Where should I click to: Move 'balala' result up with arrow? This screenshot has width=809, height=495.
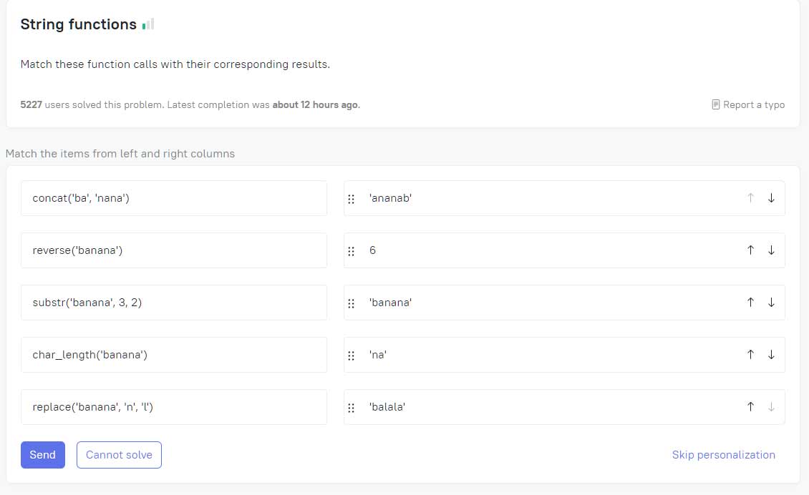click(x=751, y=406)
